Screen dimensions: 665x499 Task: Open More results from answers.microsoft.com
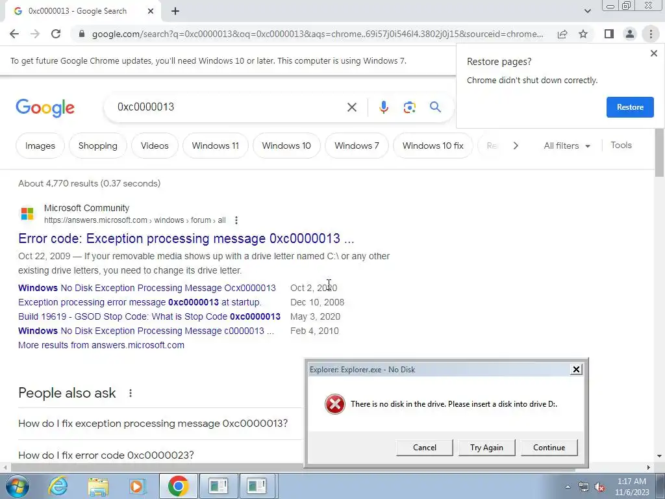(101, 345)
